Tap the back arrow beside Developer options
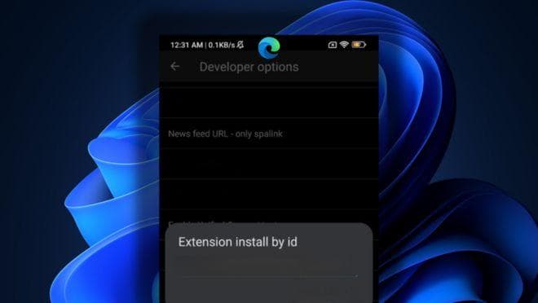The width and height of the screenshot is (538, 303). (175, 66)
